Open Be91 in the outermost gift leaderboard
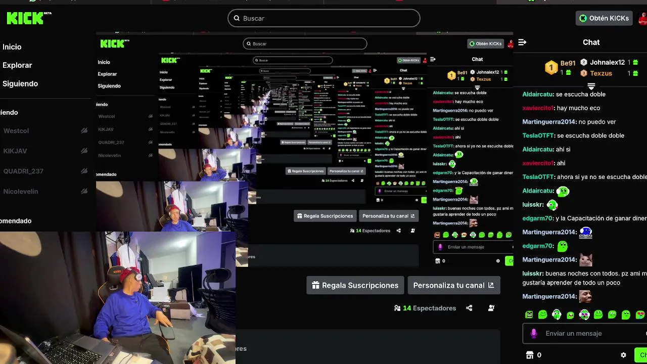The width and height of the screenshot is (647, 364). 568,63
